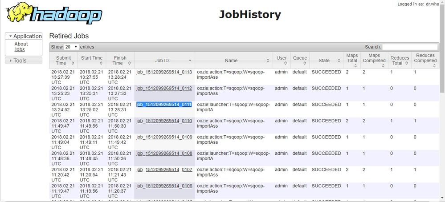Sort table by Reduces Total column
445x202 pixels.
point(400,61)
